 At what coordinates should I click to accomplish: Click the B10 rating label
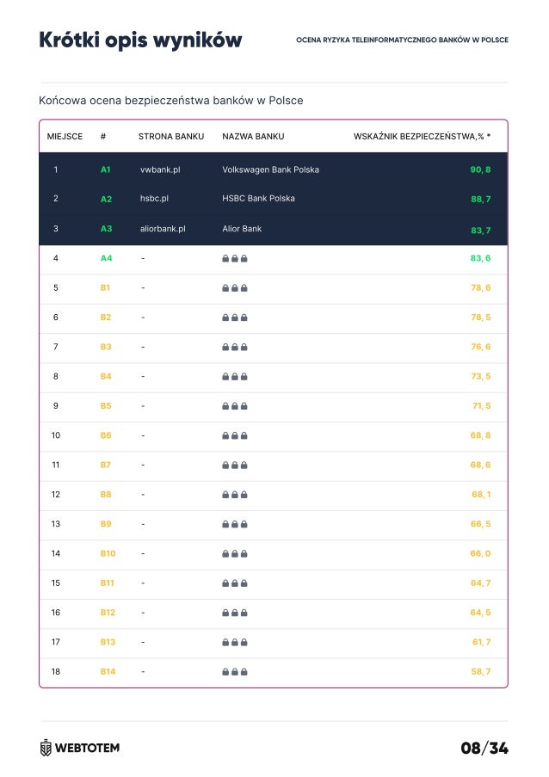click(x=108, y=553)
